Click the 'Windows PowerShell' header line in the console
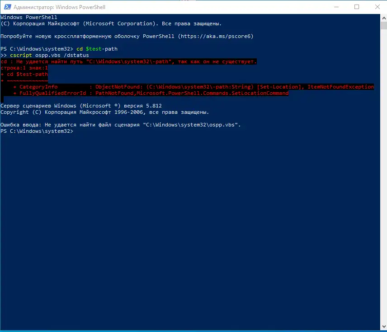Screen dimensions: 387x332 pyautogui.click(x=28, y=17)
